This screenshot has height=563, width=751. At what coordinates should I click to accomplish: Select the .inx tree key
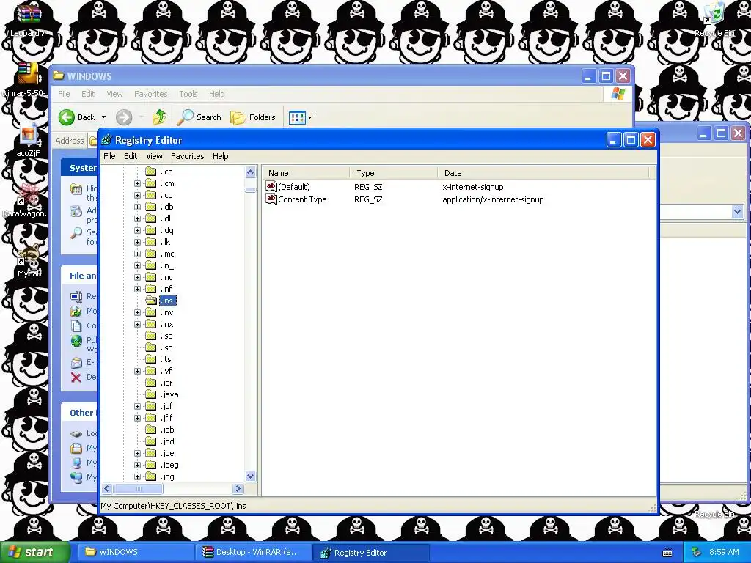pyautogui.click(x=167, y=324)
